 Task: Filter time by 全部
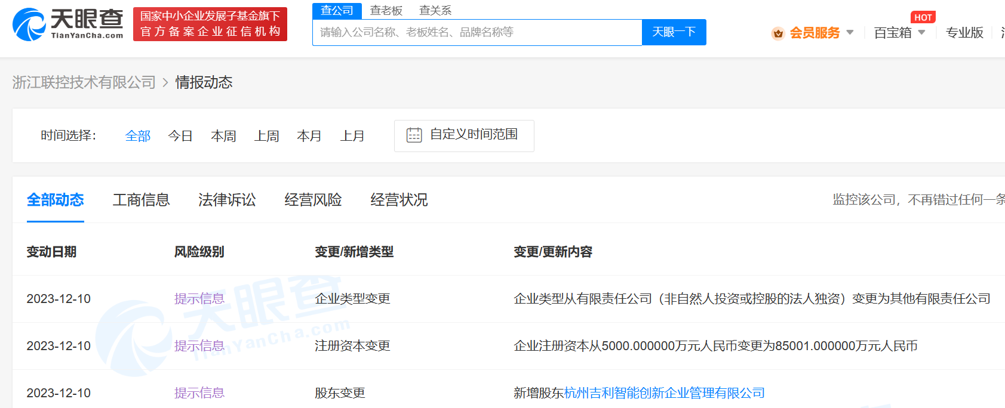coord(138,136)
